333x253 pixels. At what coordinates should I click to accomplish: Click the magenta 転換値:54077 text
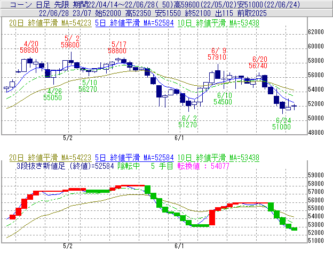203,166
